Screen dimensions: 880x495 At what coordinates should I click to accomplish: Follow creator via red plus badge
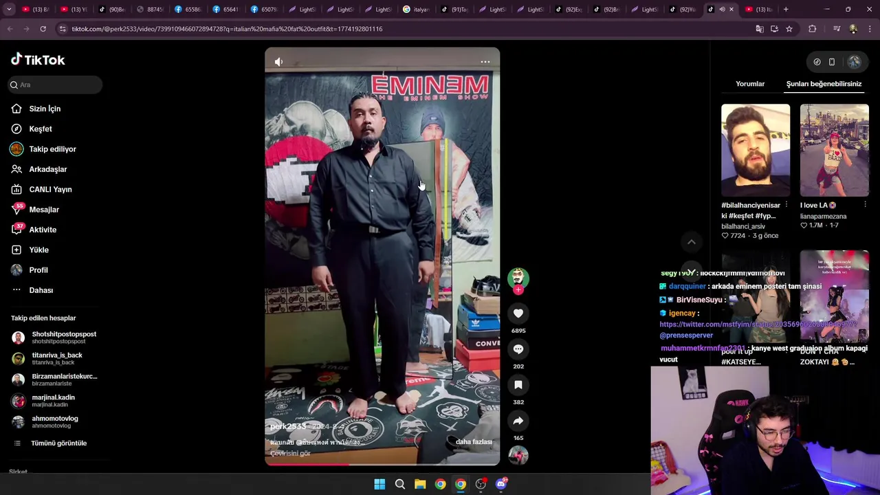518,290
